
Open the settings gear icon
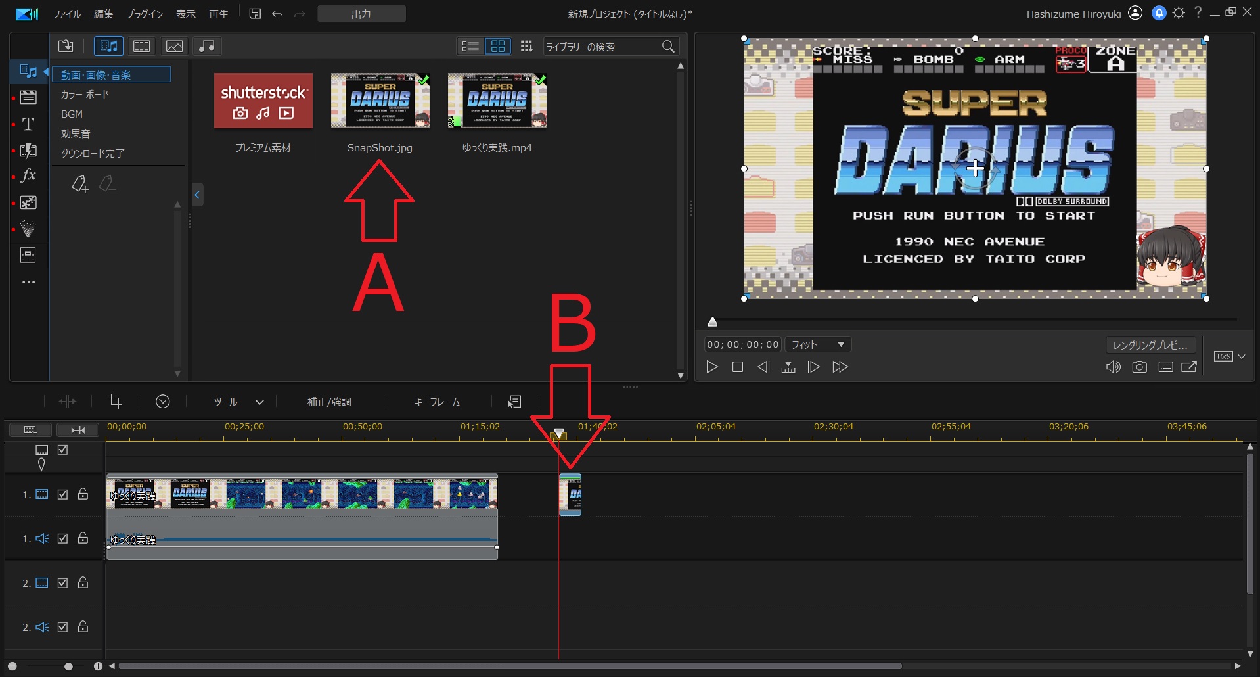click(1179, 12)
